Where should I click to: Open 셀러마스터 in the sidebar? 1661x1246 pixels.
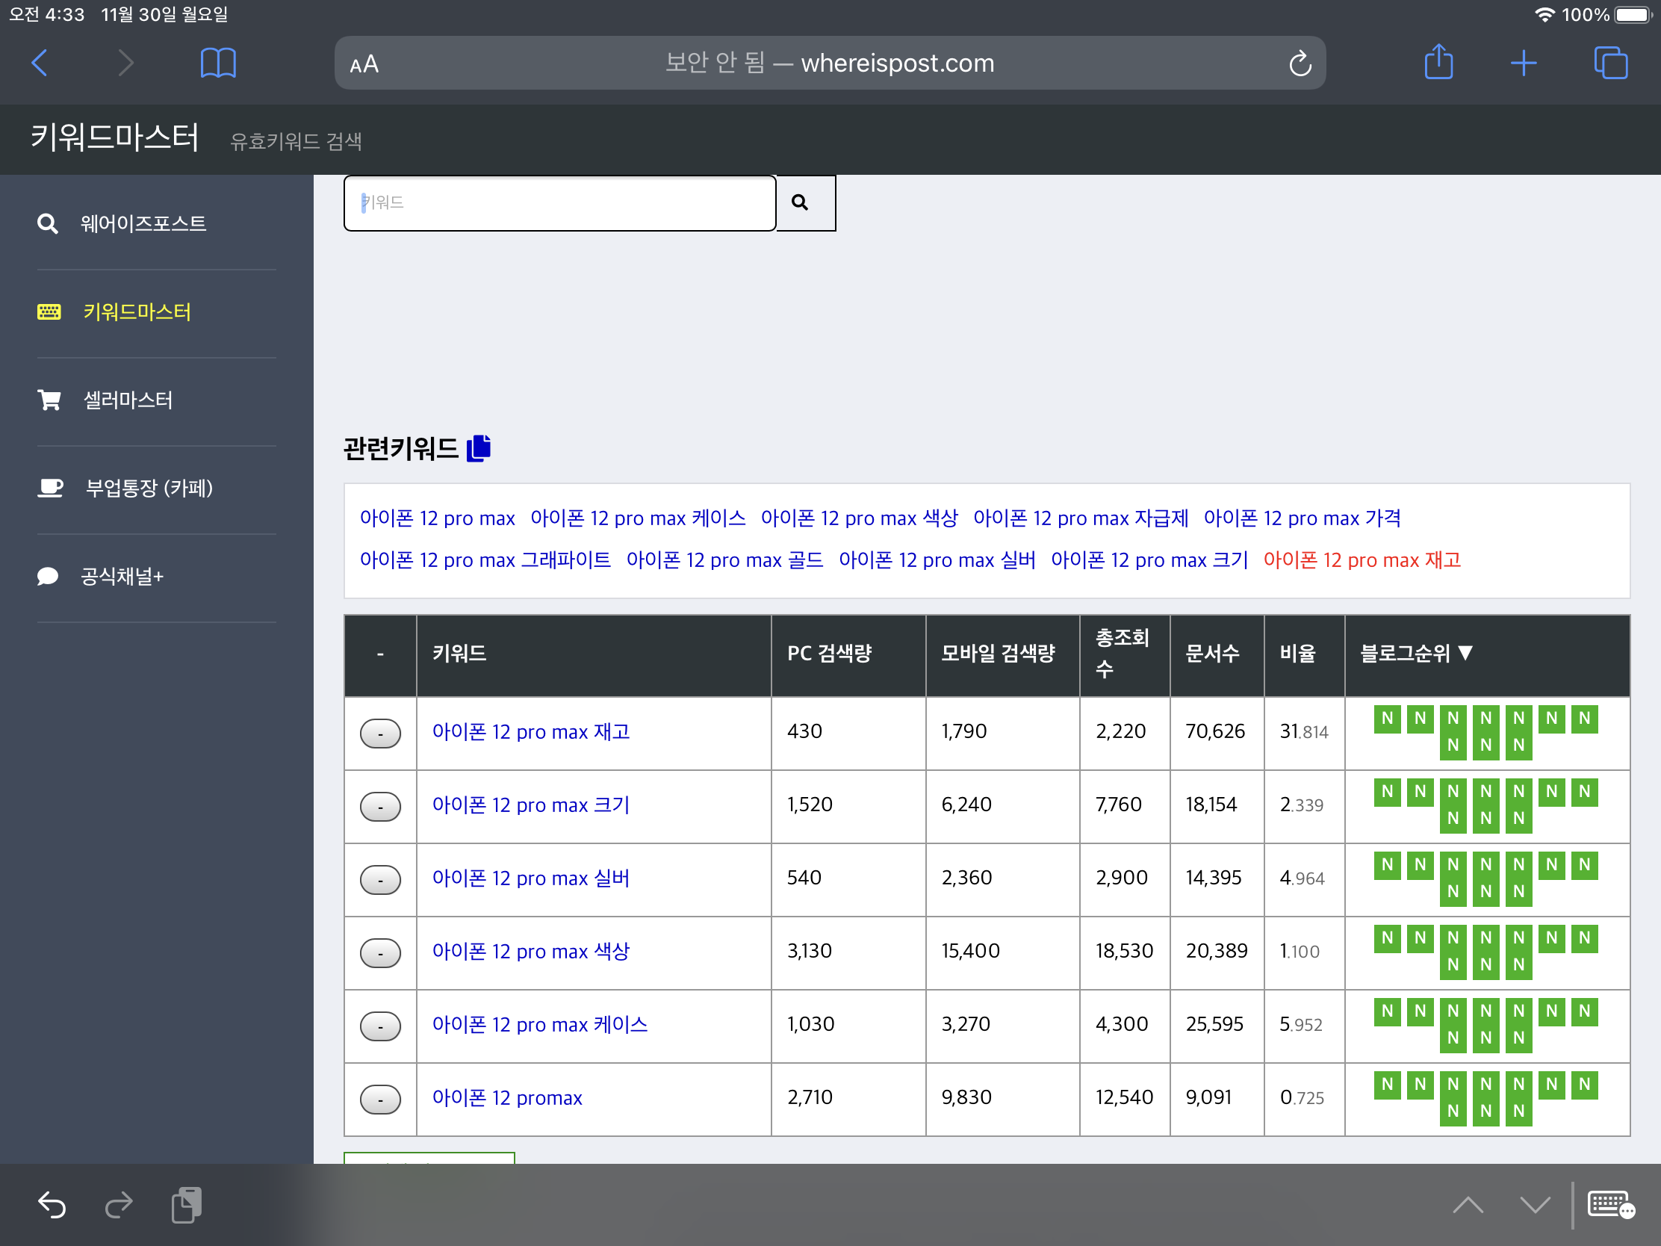[128, 400]
